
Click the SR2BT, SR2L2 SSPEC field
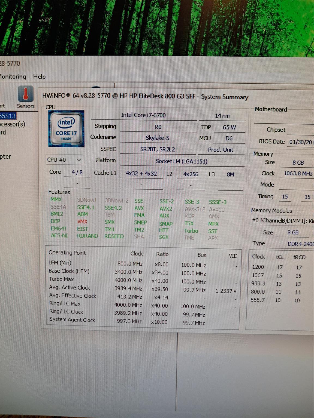[x=158, y=149]
